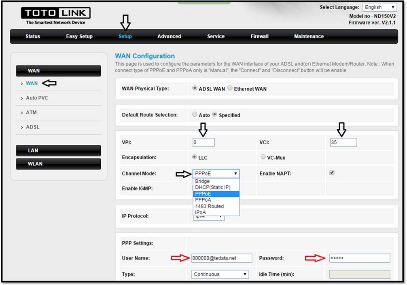Choose PPPoA channel mode option
Viewport: 407px width, 285px height.
pyautogui.click(x=216, y=200)
